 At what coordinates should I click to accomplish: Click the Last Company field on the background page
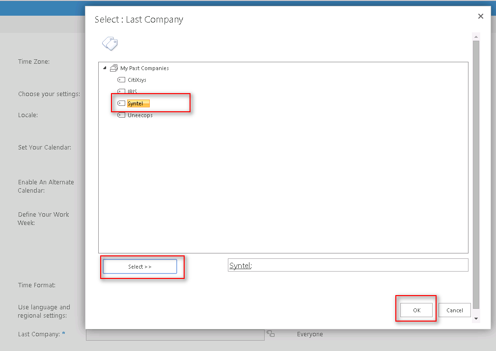point(175,335)
